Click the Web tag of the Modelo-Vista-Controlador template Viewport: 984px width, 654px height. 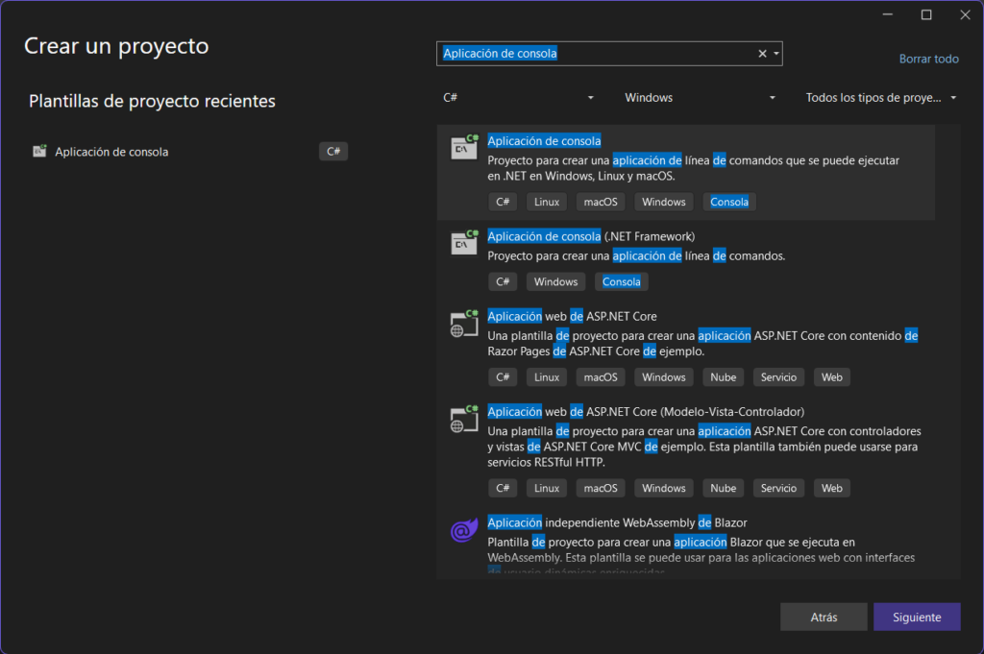832,488
